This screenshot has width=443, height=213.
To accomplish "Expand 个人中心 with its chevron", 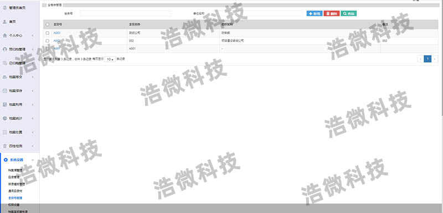I will 33,35.
